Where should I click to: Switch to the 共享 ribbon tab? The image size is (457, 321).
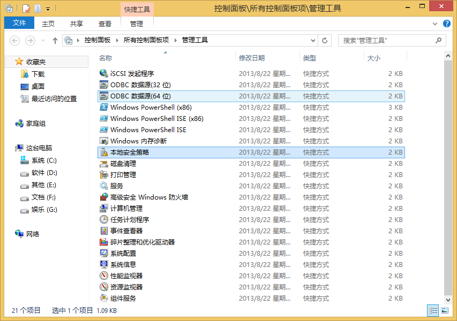click(77, 24)
